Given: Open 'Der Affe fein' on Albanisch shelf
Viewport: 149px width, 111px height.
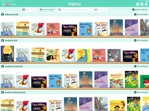Looking at the screenshot, I should pyautogui.click(x=86, y=29).
